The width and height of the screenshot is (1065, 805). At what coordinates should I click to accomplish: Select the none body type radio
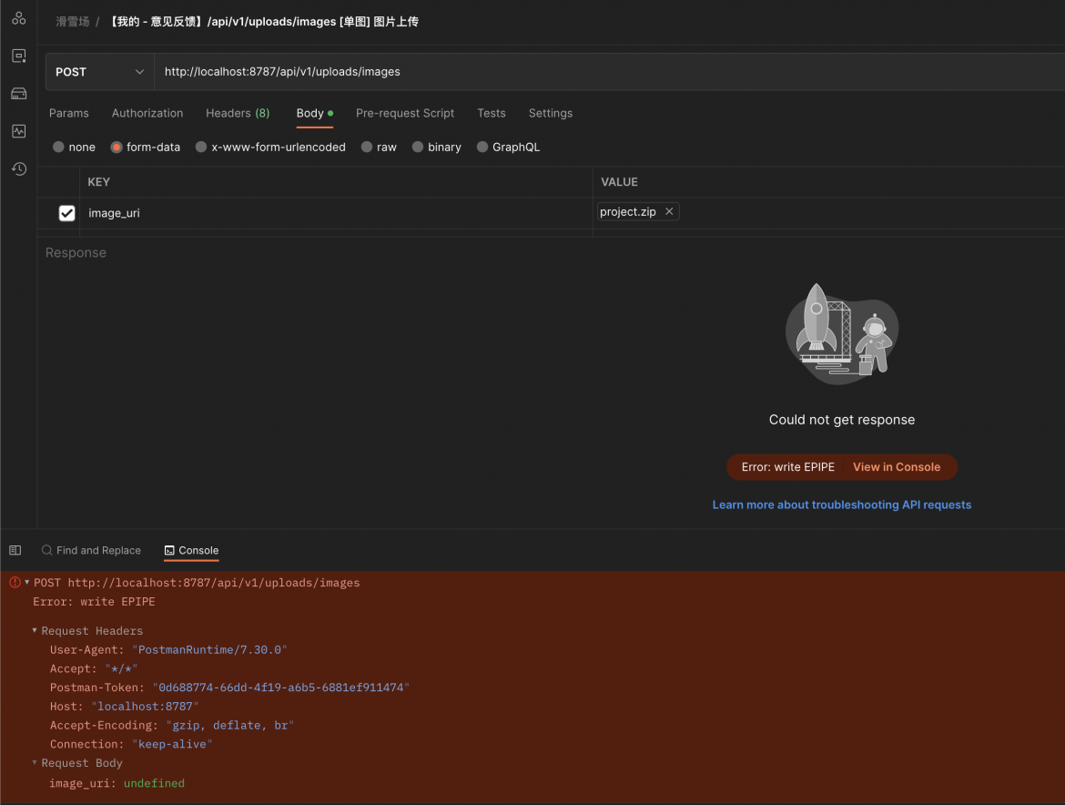click(x=58, y=147)
